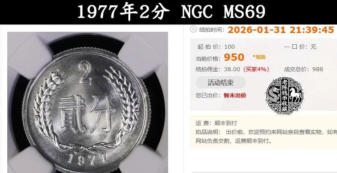Image resolution: width=337 pixels, height=173 pixels.
Task: Click the 一口价 无 field
Action: pos(300,47)
